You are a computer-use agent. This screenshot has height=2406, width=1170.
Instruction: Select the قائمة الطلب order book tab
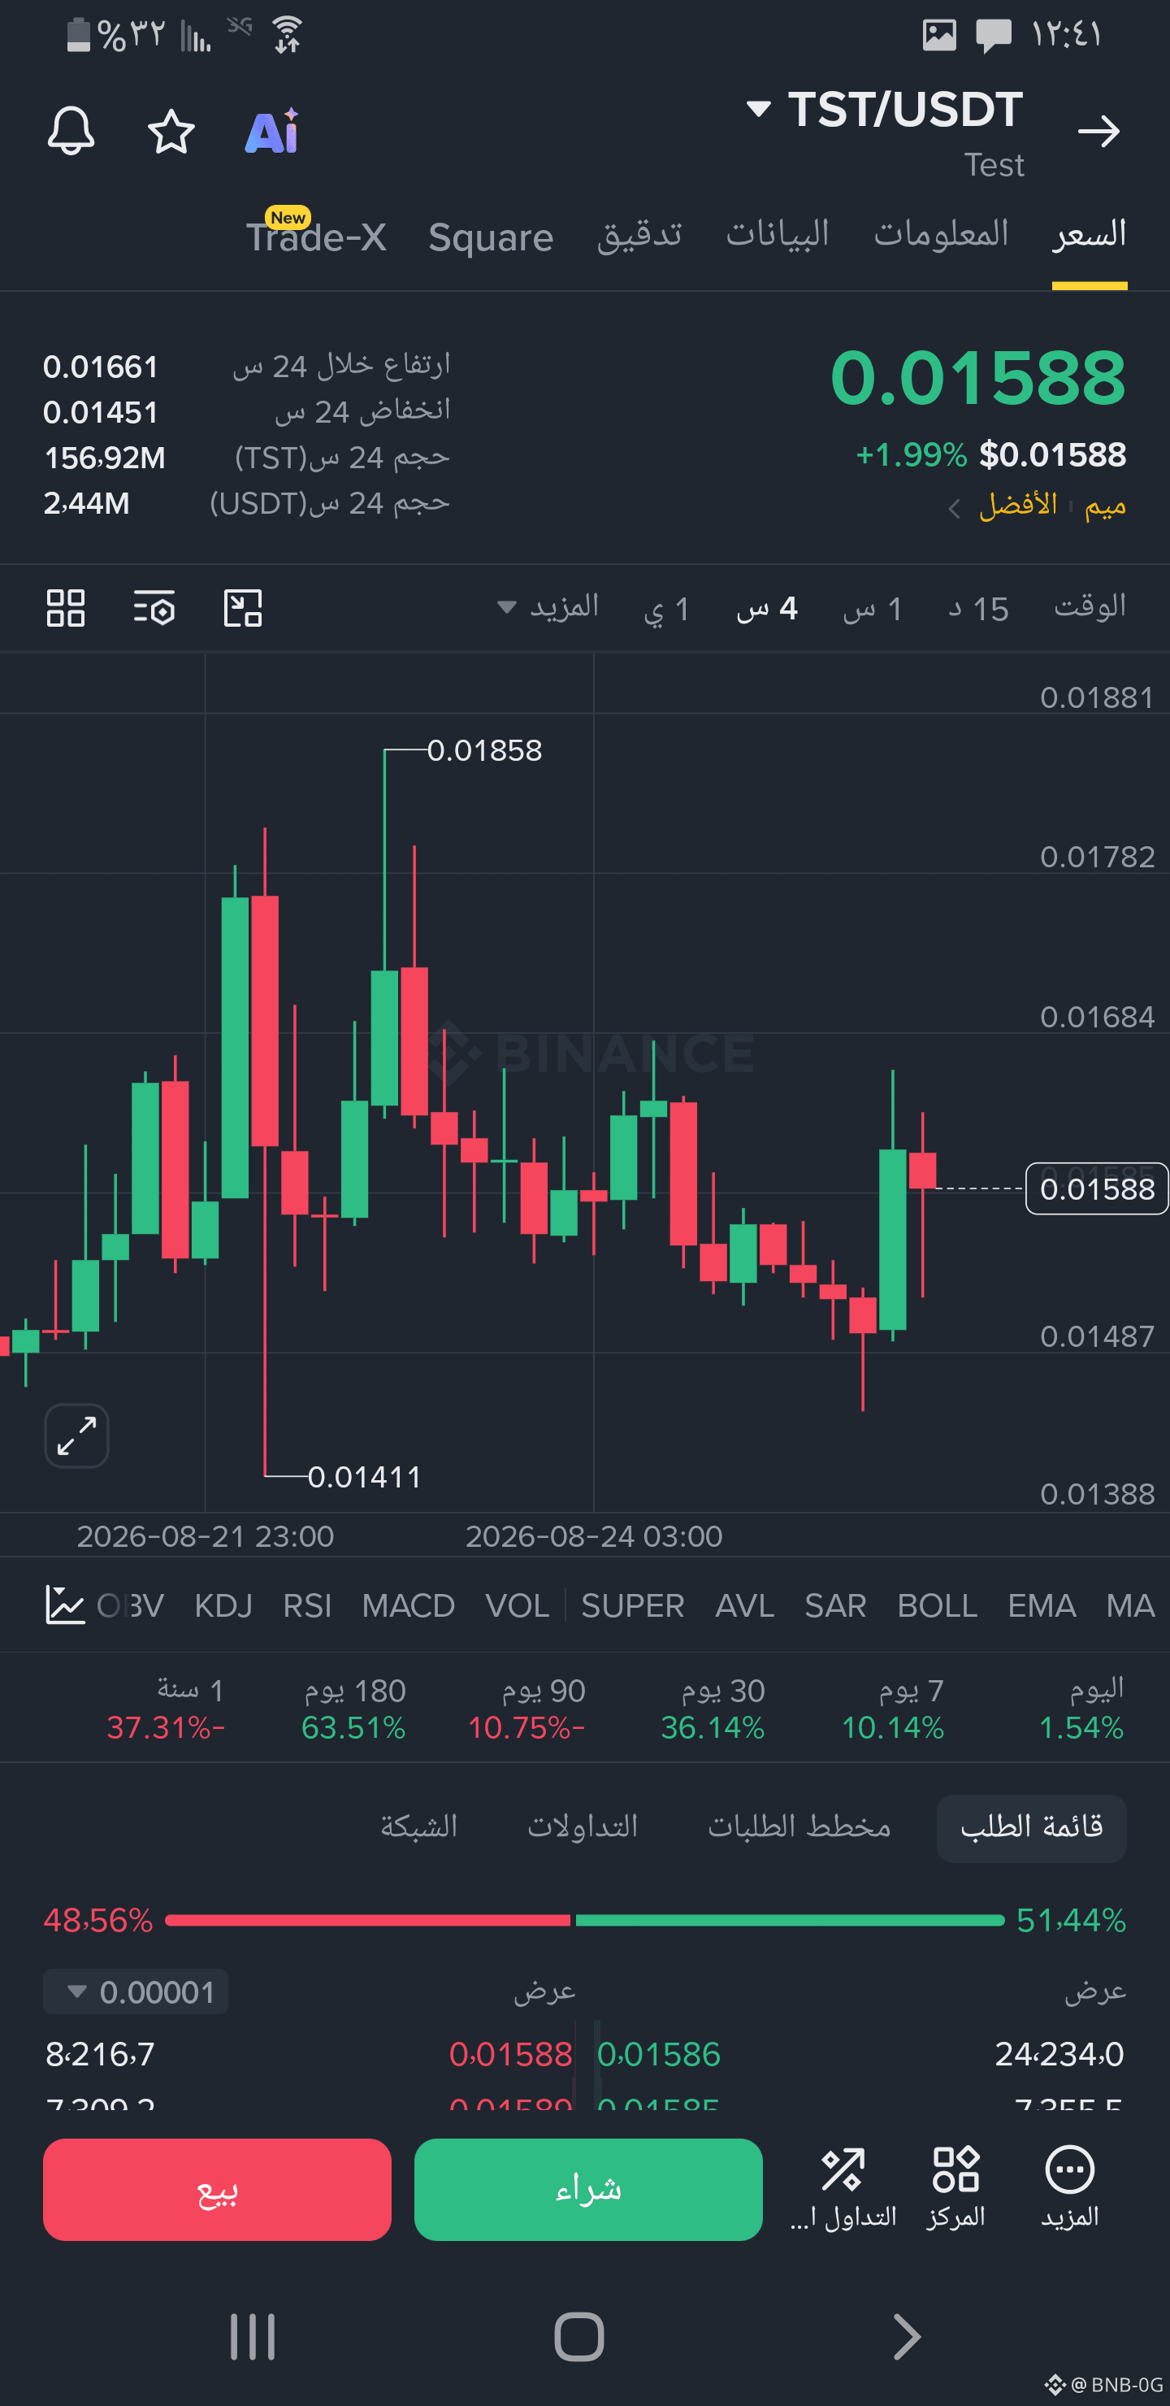click(1031, 1828)
